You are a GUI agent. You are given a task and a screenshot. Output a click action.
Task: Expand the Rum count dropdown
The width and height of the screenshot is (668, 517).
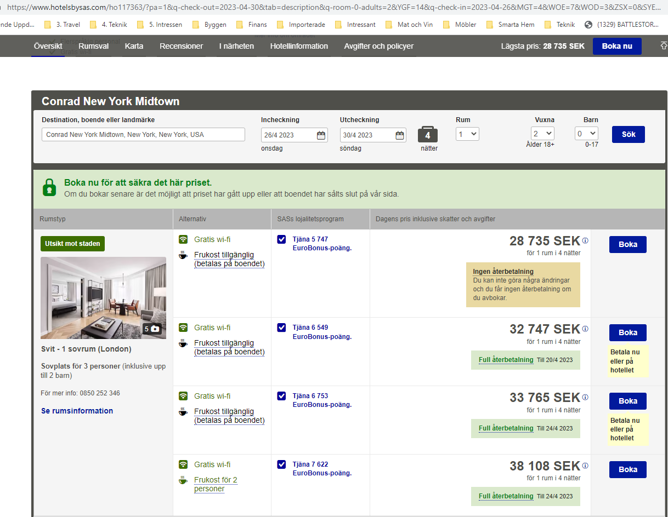click(x=467, y=134)
